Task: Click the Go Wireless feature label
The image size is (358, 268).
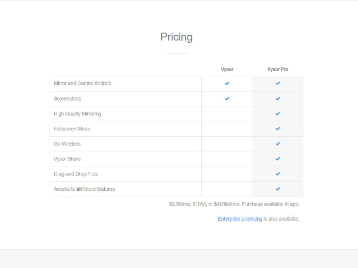Action: click(x=67, y=144)
